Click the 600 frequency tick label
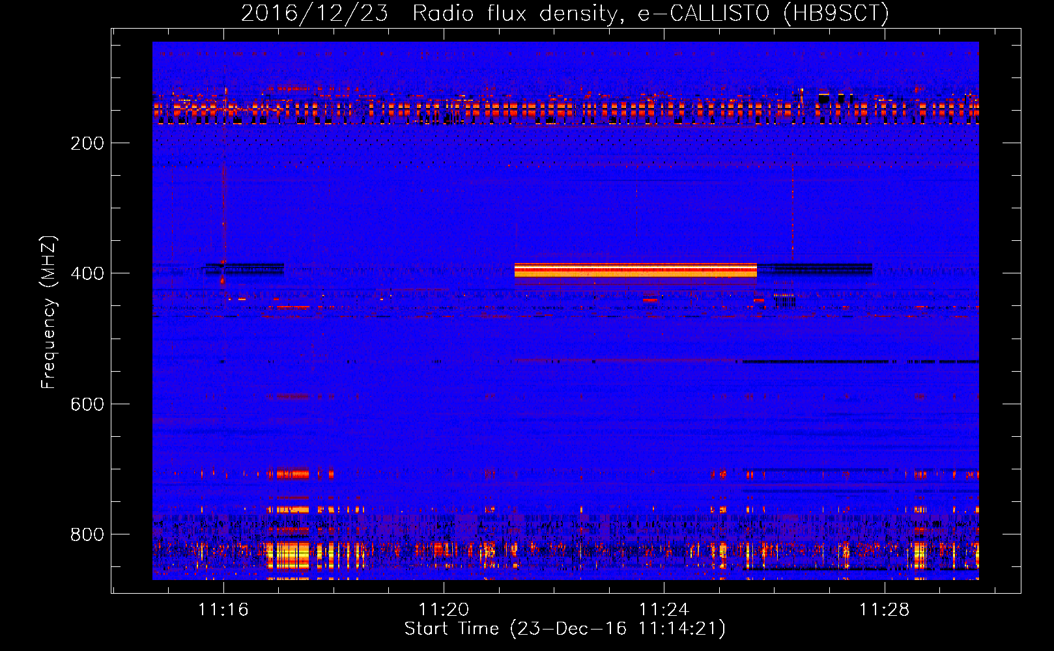 [x=87, y=404]
